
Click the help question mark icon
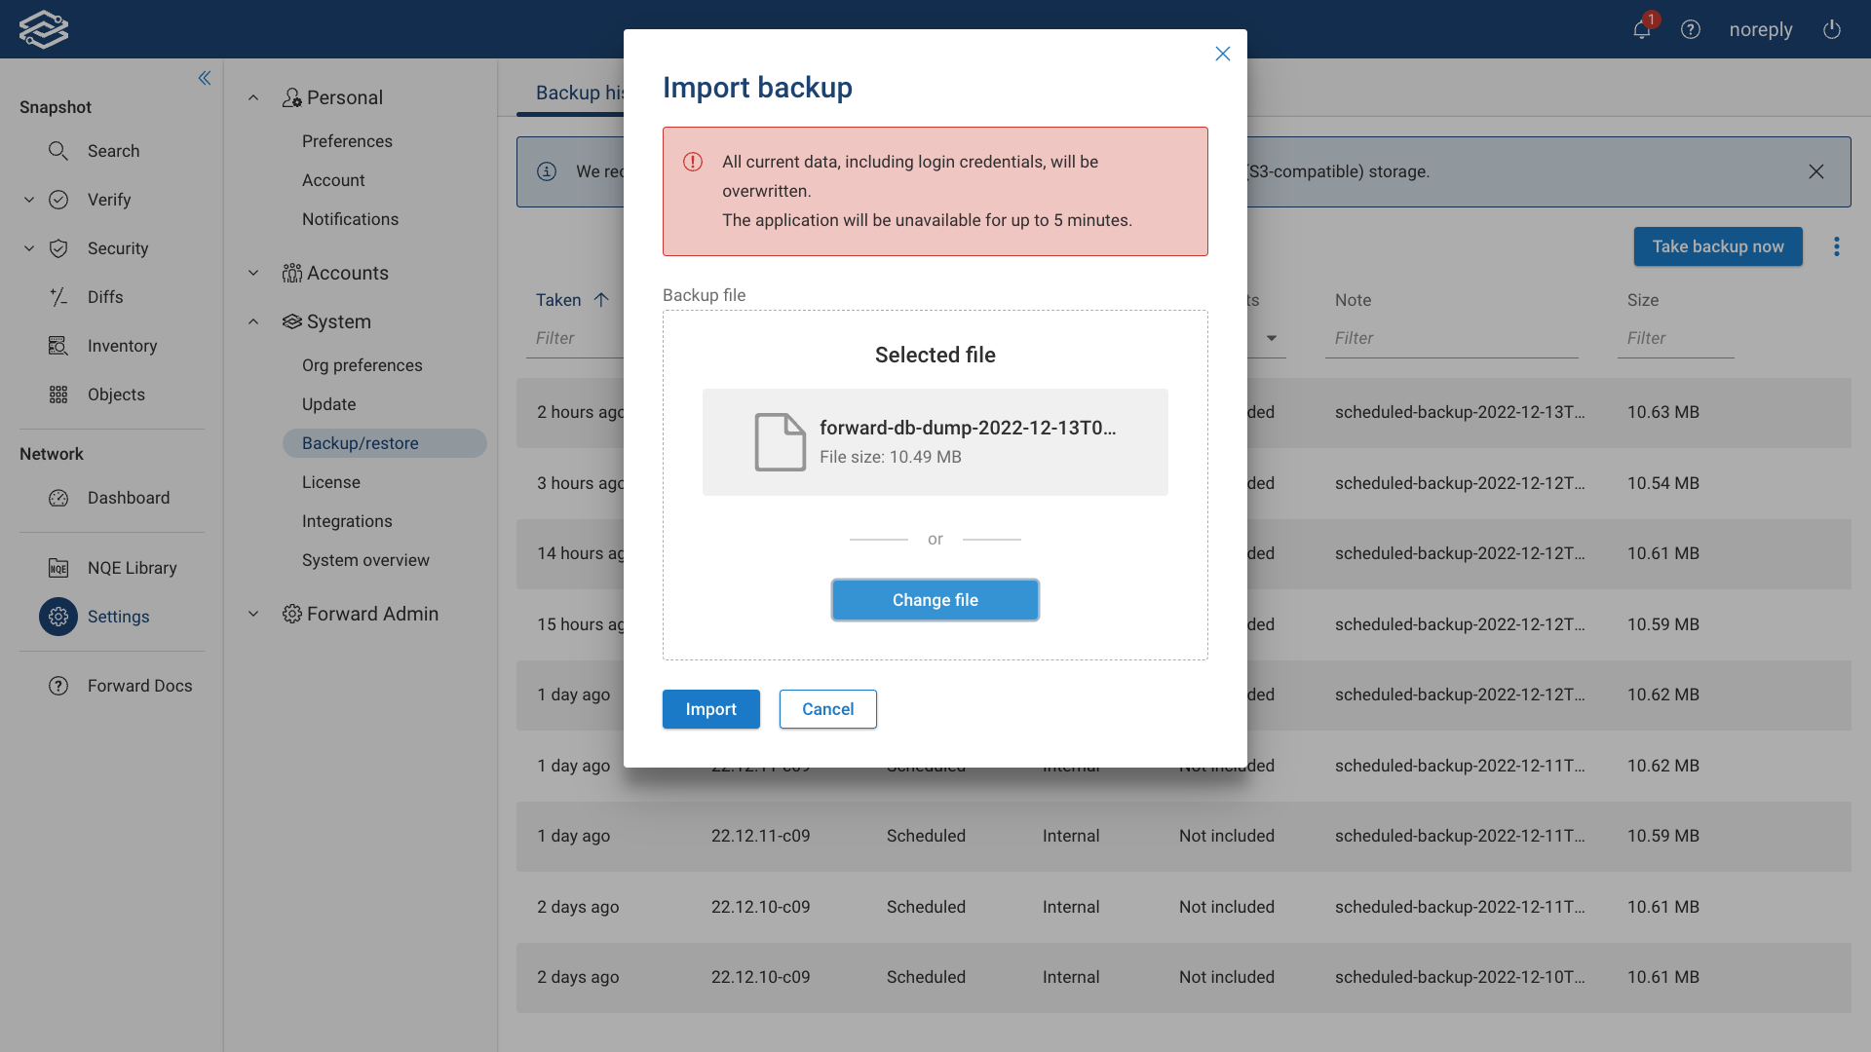1691,29
